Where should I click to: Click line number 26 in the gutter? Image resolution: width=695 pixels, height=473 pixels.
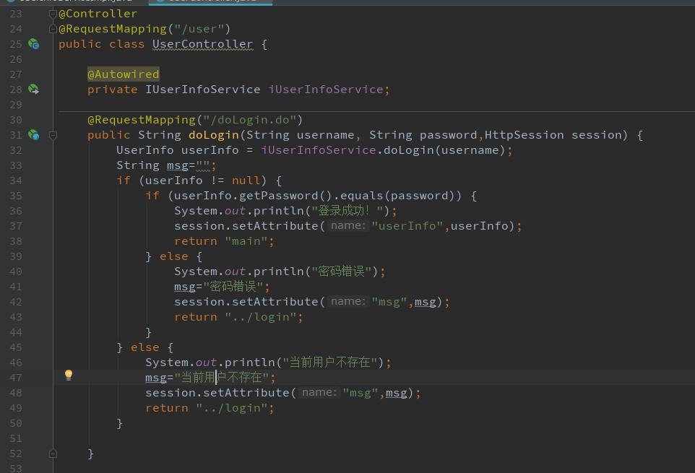tap(15, 59)
